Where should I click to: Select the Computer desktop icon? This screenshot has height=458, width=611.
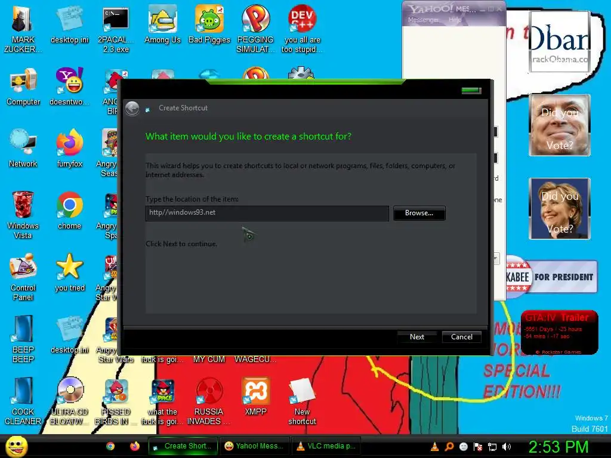coord(23,86)
